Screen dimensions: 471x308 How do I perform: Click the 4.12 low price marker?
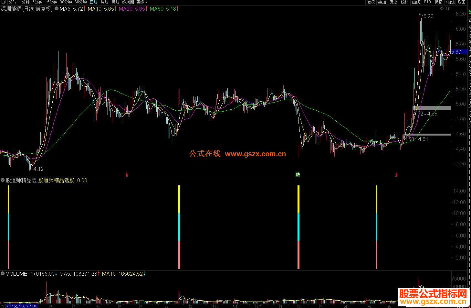tap(38, 169)
